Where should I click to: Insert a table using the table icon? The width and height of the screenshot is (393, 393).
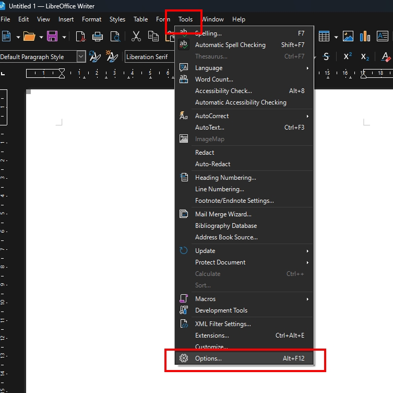pyautogui.click(x=324, y=37)
